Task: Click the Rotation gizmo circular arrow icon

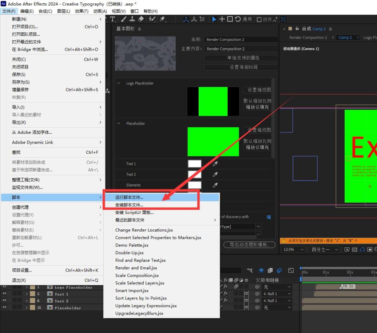Action: tap(238, 19)
